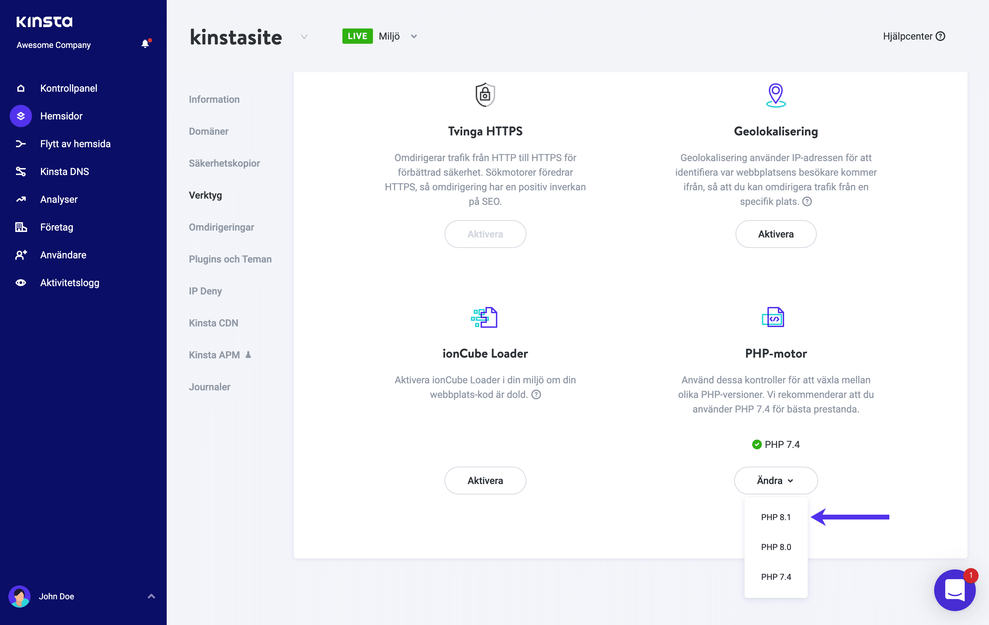989x625 pixels.
Task: Click the Aktivitetslogg eye icon
Action: (x=20, y=283)
